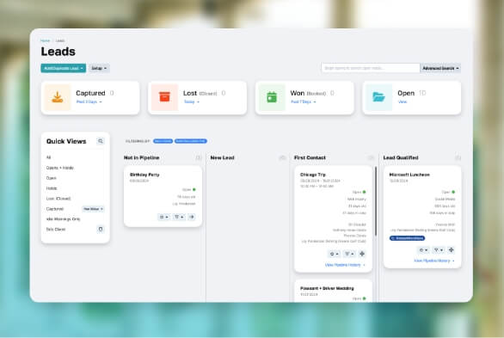Click the Home breadcrumb link
This screenshot has width=504, height=338.
(45, 40)
